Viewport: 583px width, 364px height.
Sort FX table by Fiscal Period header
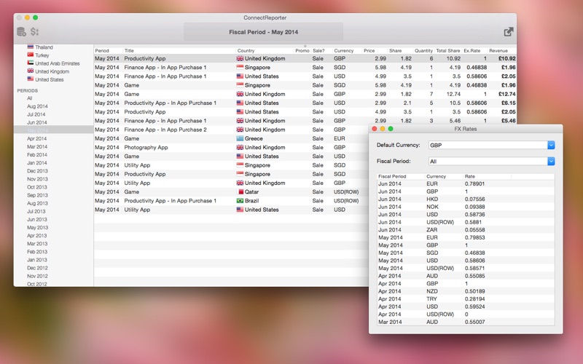392,176
